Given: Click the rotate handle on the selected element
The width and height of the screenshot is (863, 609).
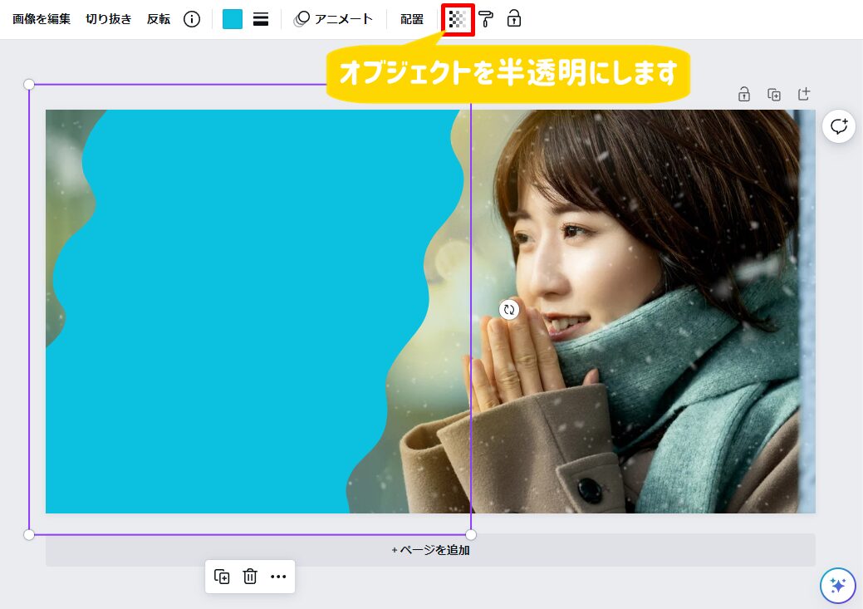Looking at the screenshot, I should coord(509,309).
